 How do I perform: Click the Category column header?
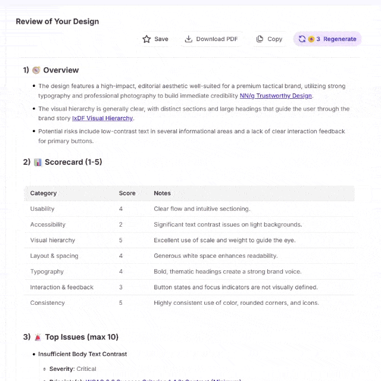43,193
